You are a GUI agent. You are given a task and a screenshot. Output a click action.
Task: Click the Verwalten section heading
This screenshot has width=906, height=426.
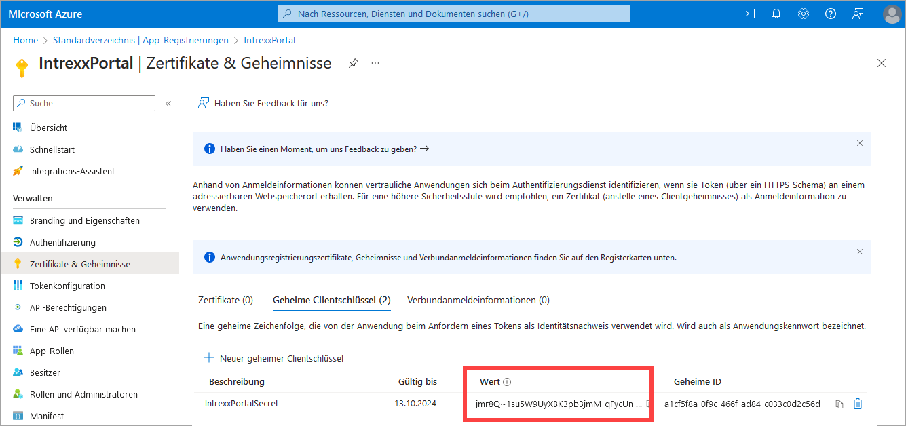(x=33, y=198)
